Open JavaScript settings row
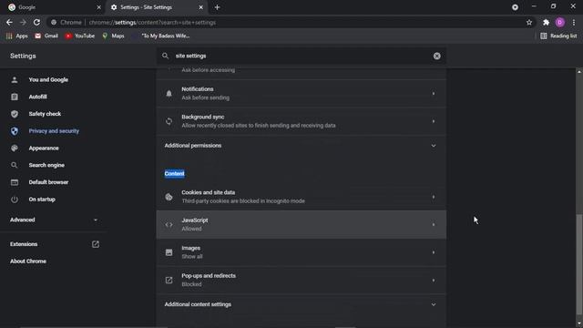The width and height of the screenshot is (583, 328). pos(302,225)
